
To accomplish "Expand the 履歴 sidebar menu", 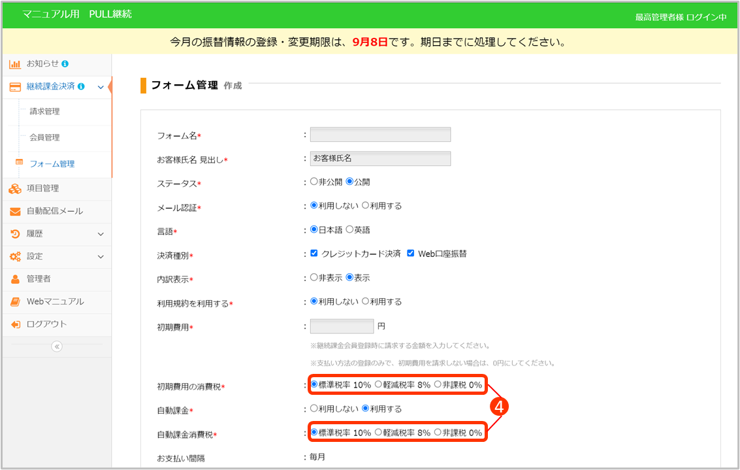I will click(101, 234).
